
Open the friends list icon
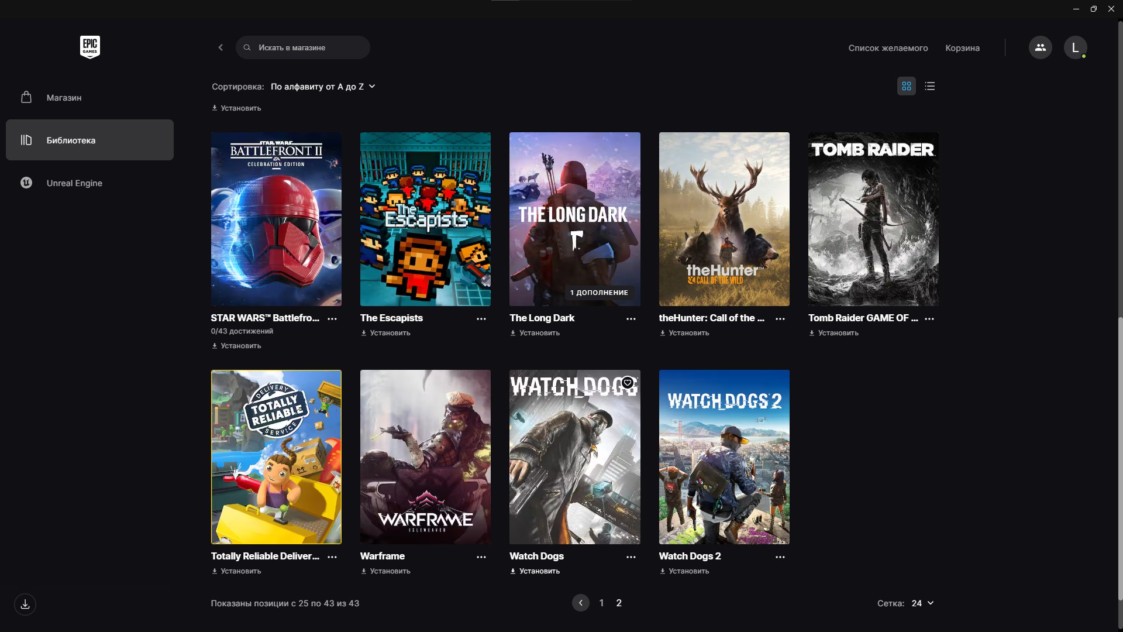click(x=1040, y=47)
